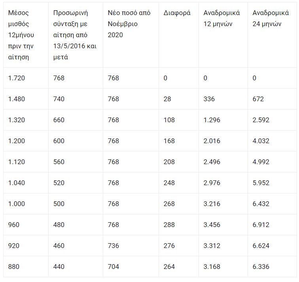Image resolution: width=299 pixels, height=282 pixels.
Task: Select the 3.168 cell in the bottom row
Action: [x=212, y=267]
